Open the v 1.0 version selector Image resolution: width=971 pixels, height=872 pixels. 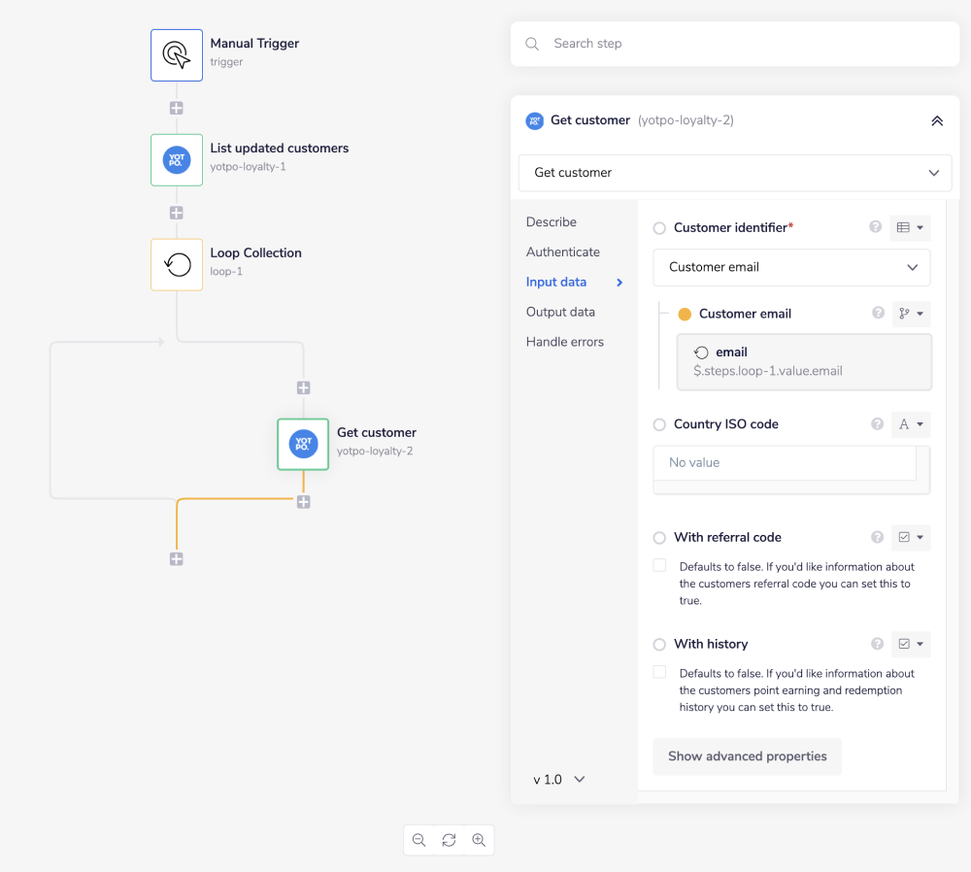pos(559,779)
